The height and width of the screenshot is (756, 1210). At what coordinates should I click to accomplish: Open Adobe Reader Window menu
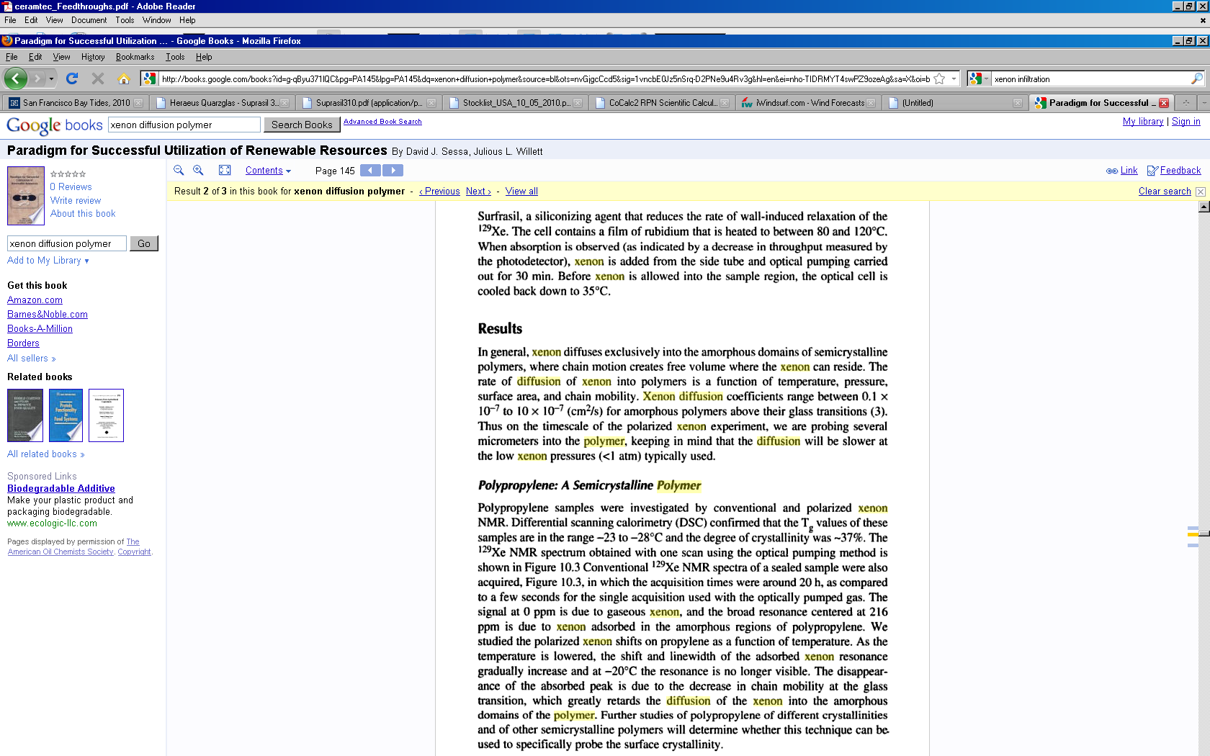pyautogui.click(x=156, y=20)
